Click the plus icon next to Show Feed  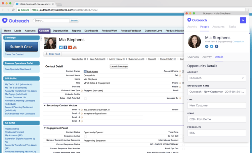click(x=46, y=54)
